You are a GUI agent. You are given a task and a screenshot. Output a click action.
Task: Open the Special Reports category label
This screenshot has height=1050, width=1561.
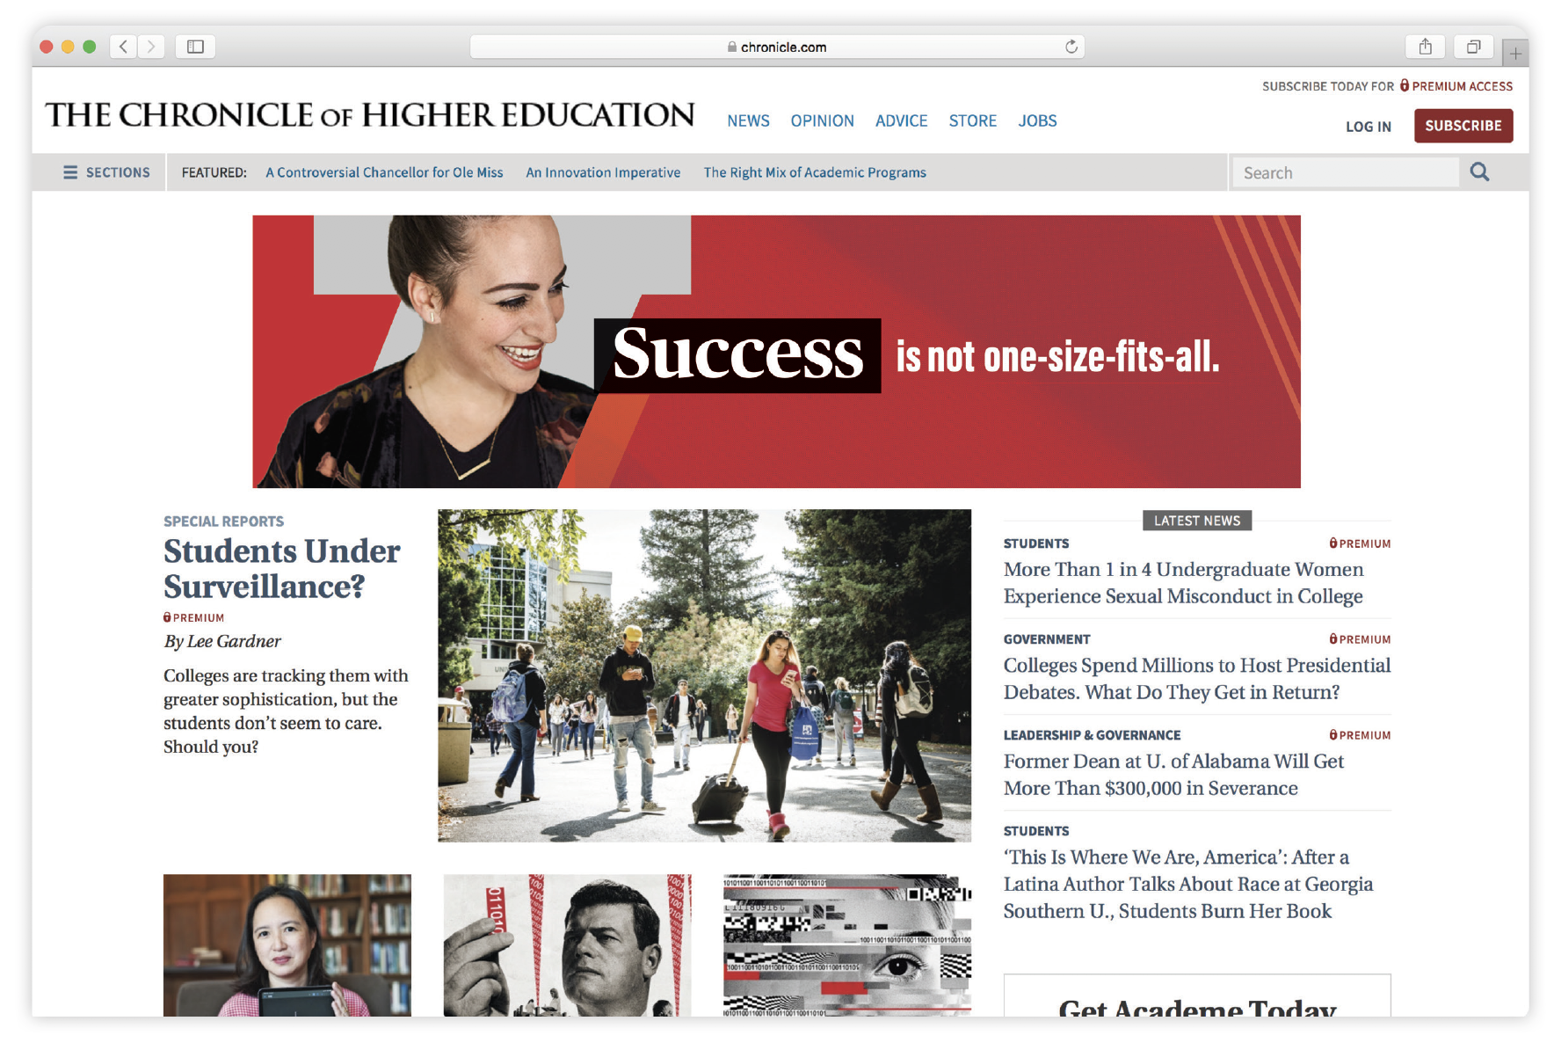pyautogui.click(x=223, y=521)
